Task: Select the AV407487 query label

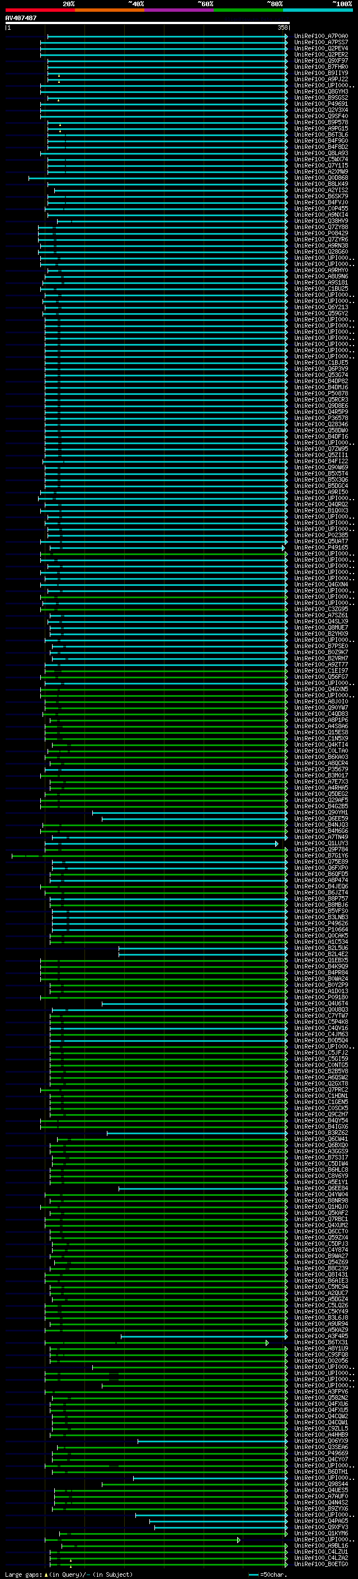Action: pyautogui.click(x=21, y=18)
